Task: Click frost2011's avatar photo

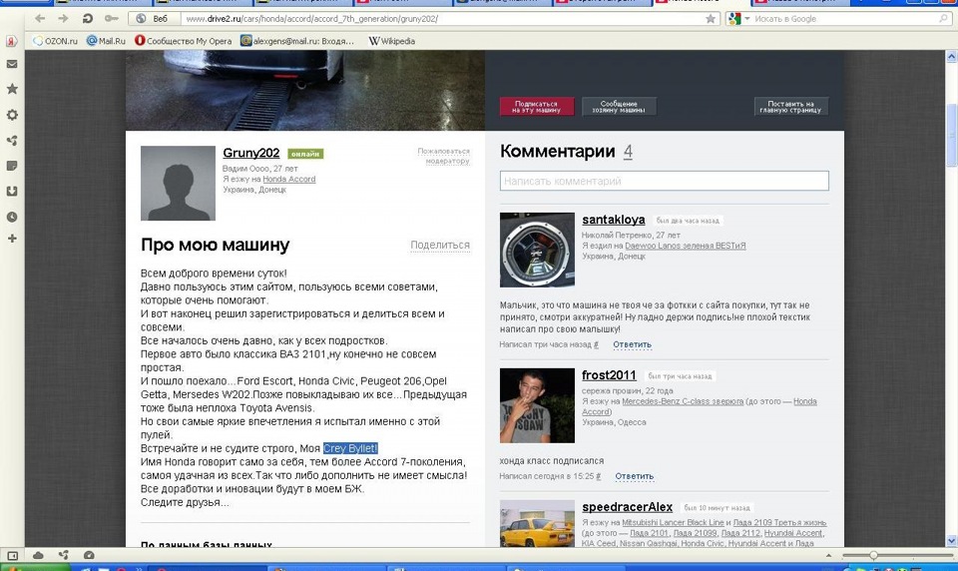Action: (537, 405)
